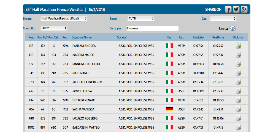This screenshot has height=136, width=273.
Task: Click result time 01:27:54
Action: click(198, 46)
